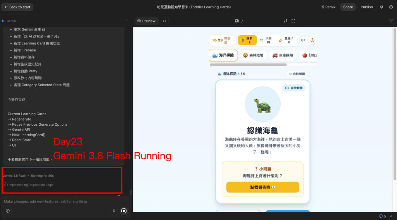Click the add attachment plus circle icon
Viewport: 397px width, 220px height.
pyautogui.click(x=8, y=211)
